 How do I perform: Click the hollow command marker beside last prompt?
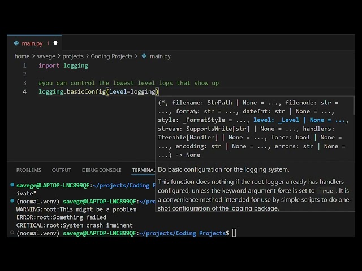pos(12,233)
